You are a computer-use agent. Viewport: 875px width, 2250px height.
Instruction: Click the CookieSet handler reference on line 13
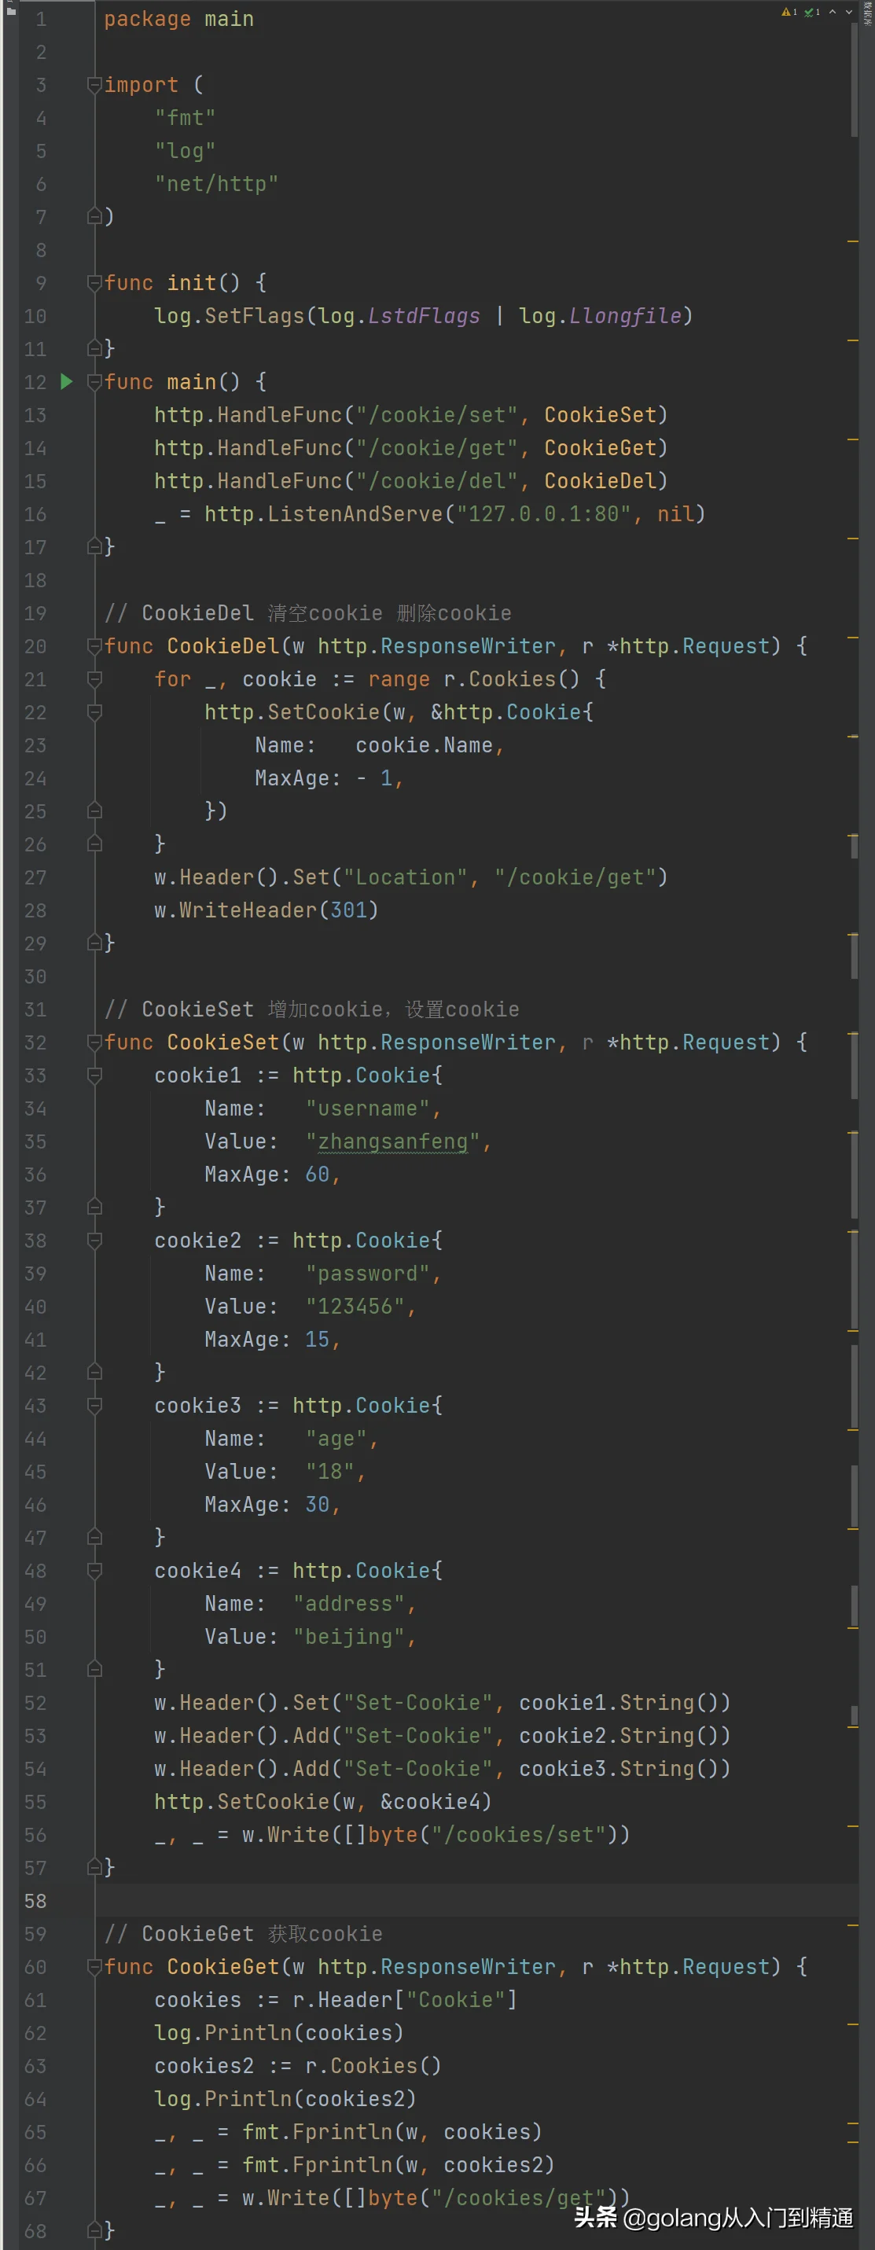coord(599,415)
